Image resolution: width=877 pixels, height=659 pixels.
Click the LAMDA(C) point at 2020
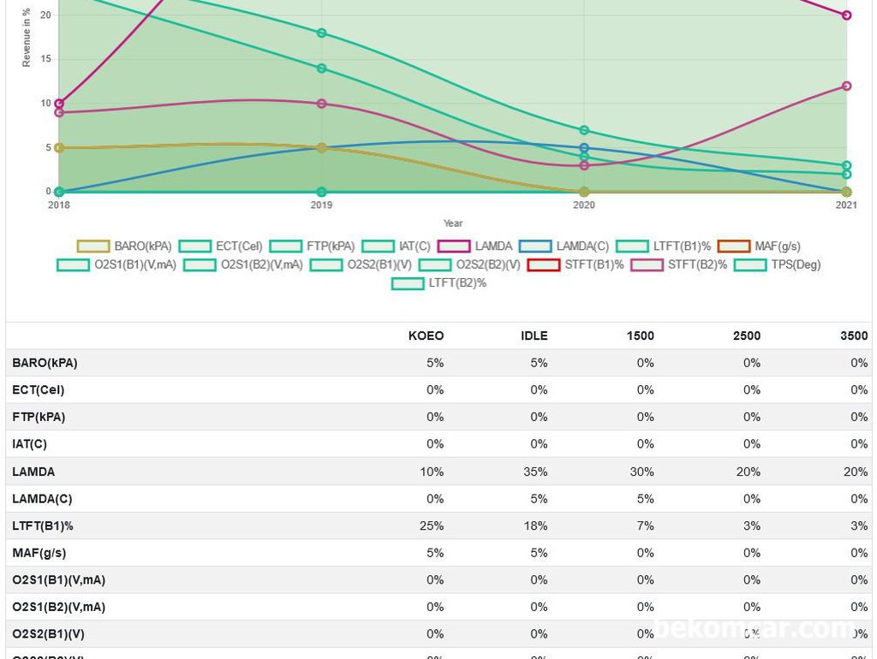click(x=584, y=148)
